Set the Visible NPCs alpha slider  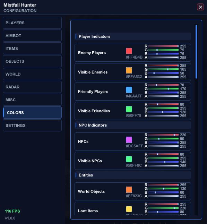click(x=163, y=166)
